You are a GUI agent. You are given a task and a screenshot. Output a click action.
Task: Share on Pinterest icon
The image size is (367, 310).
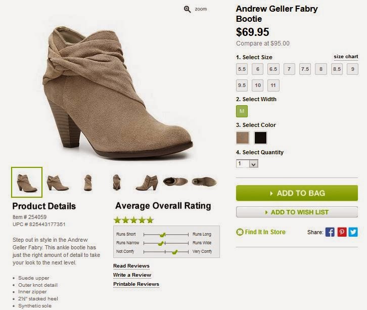pos(342,232)
